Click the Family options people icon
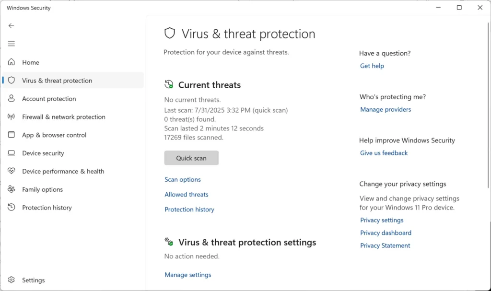The width and height of the screenshot is (491, 291). click(x=11, y=189)
